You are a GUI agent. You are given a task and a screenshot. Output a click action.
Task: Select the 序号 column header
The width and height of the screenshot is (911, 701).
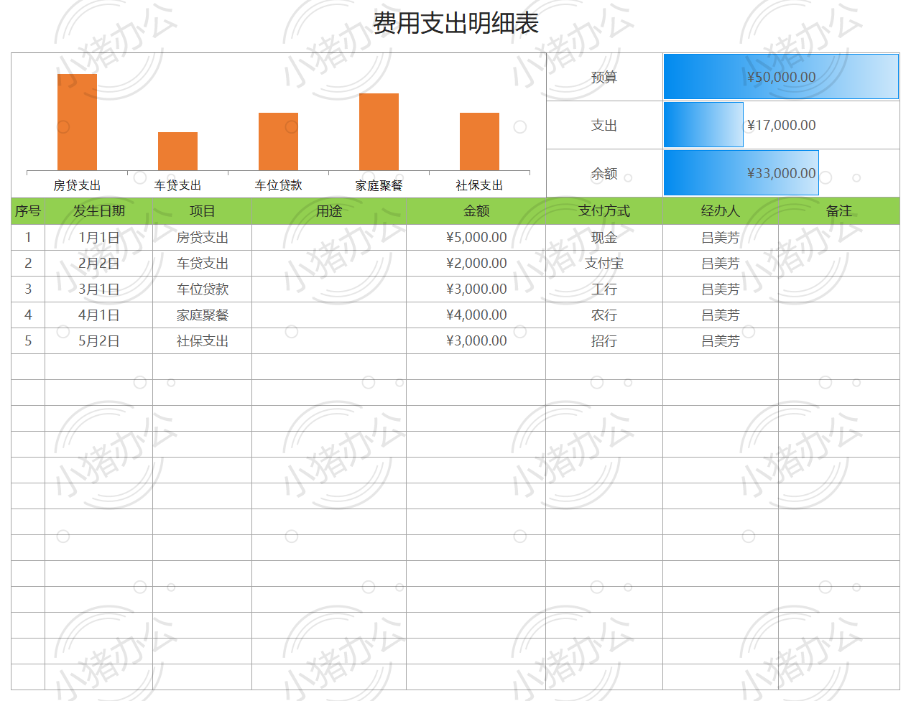[x=28, y=211]
